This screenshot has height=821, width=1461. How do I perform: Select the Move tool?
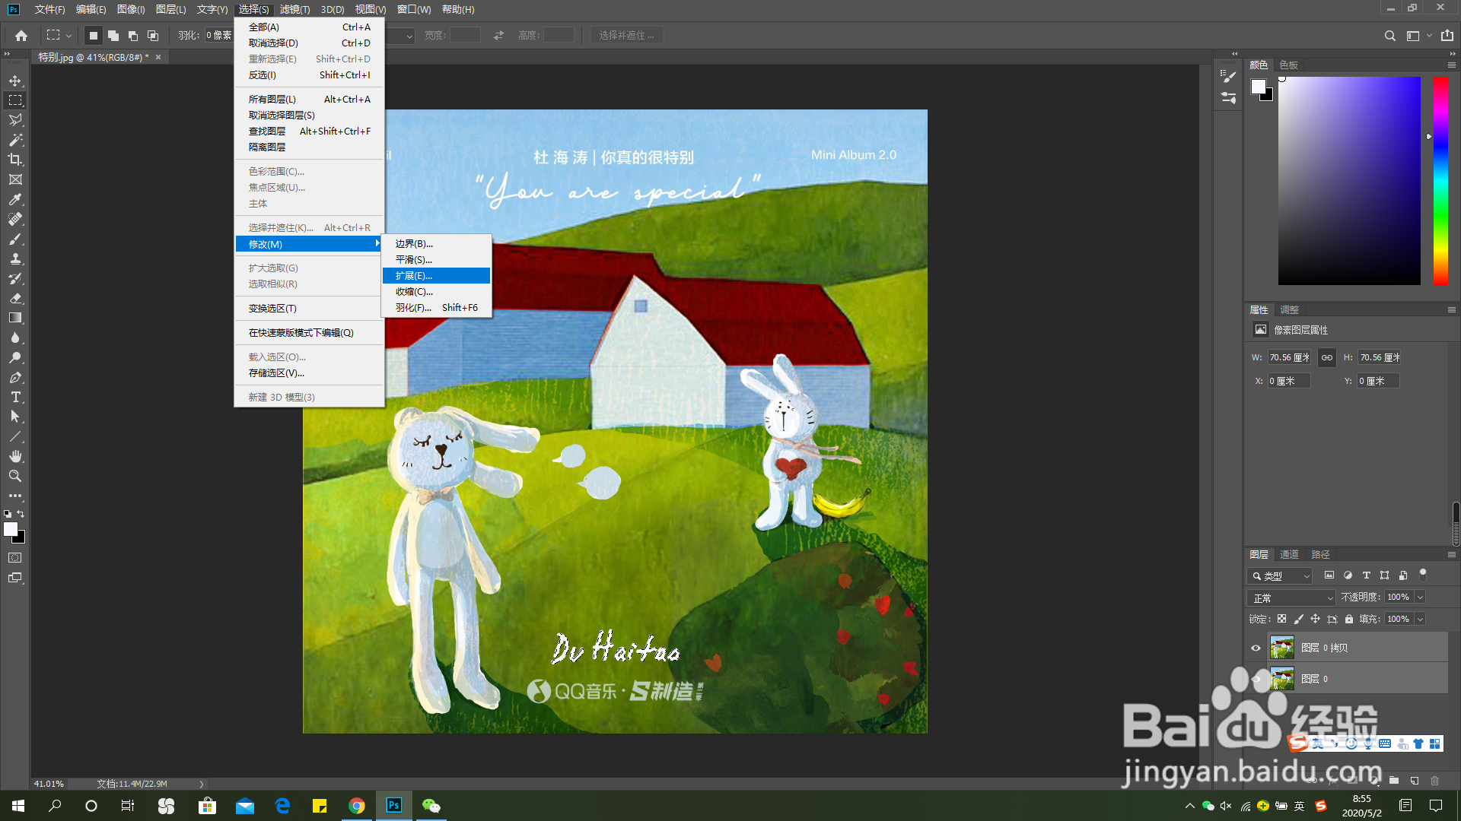click(15, 81)
